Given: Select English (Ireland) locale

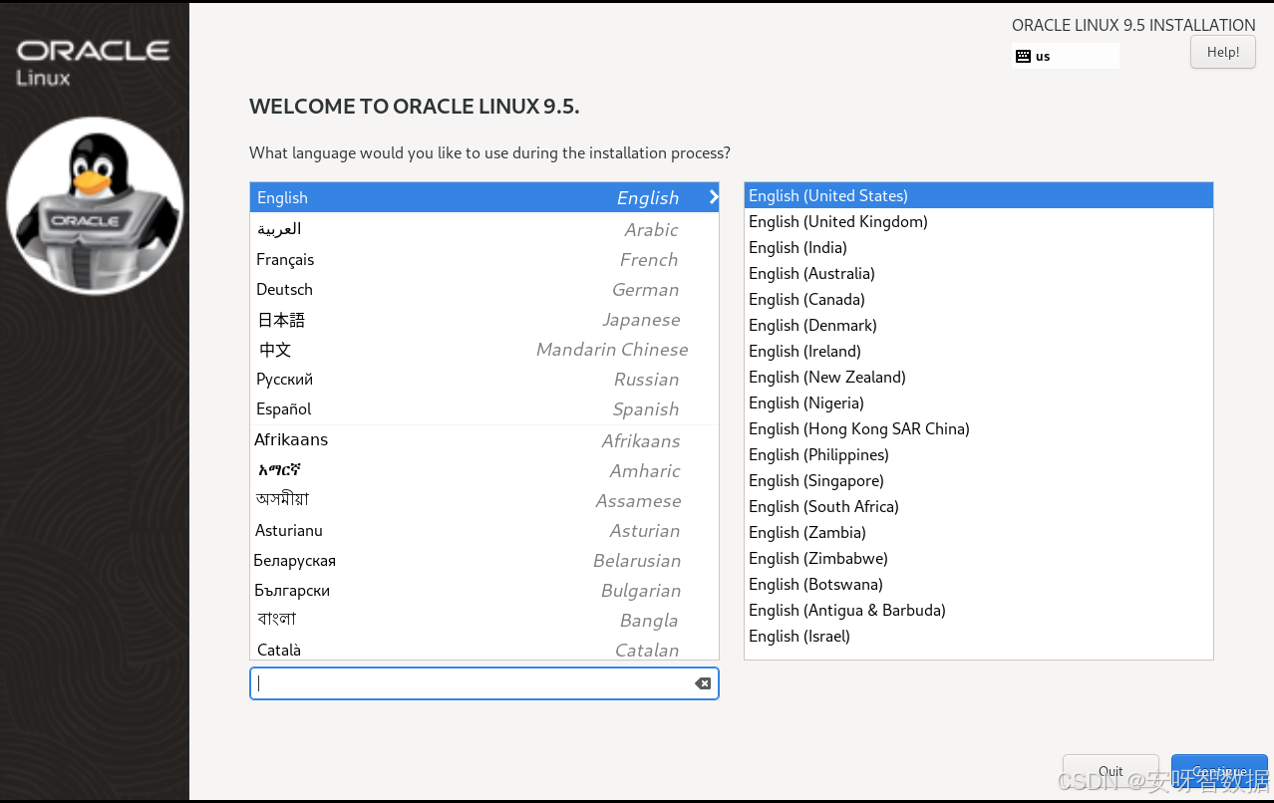Looking at the screenshot, I should tap(979, 351).
